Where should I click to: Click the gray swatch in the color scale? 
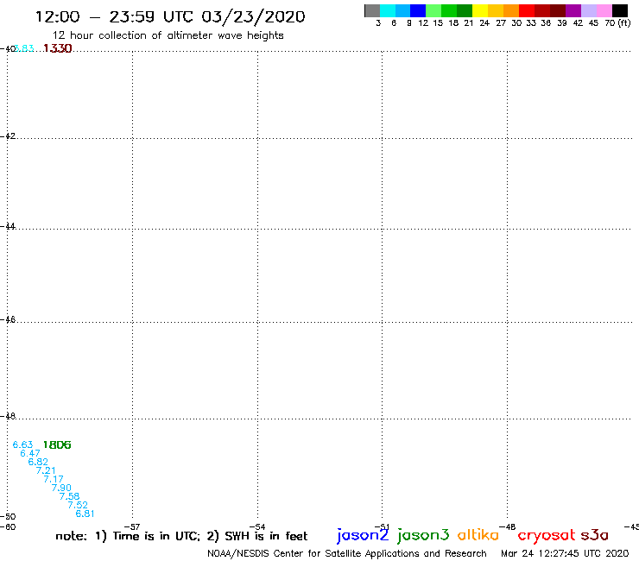pyautogui.click(x=372, y=10)
